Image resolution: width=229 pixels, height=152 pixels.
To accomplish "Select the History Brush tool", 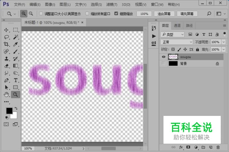I will pos(16,59).
